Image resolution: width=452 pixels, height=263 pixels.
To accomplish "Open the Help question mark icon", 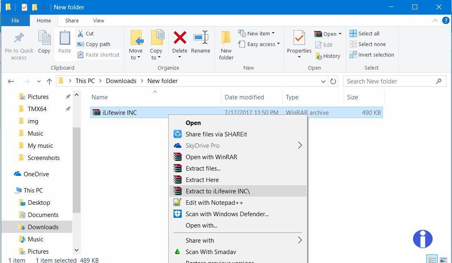I will point(445,20).
